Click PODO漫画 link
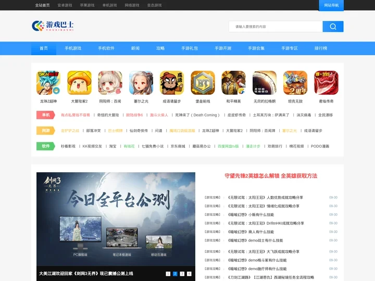Screen dimensions: 375x281 (320, 146)
